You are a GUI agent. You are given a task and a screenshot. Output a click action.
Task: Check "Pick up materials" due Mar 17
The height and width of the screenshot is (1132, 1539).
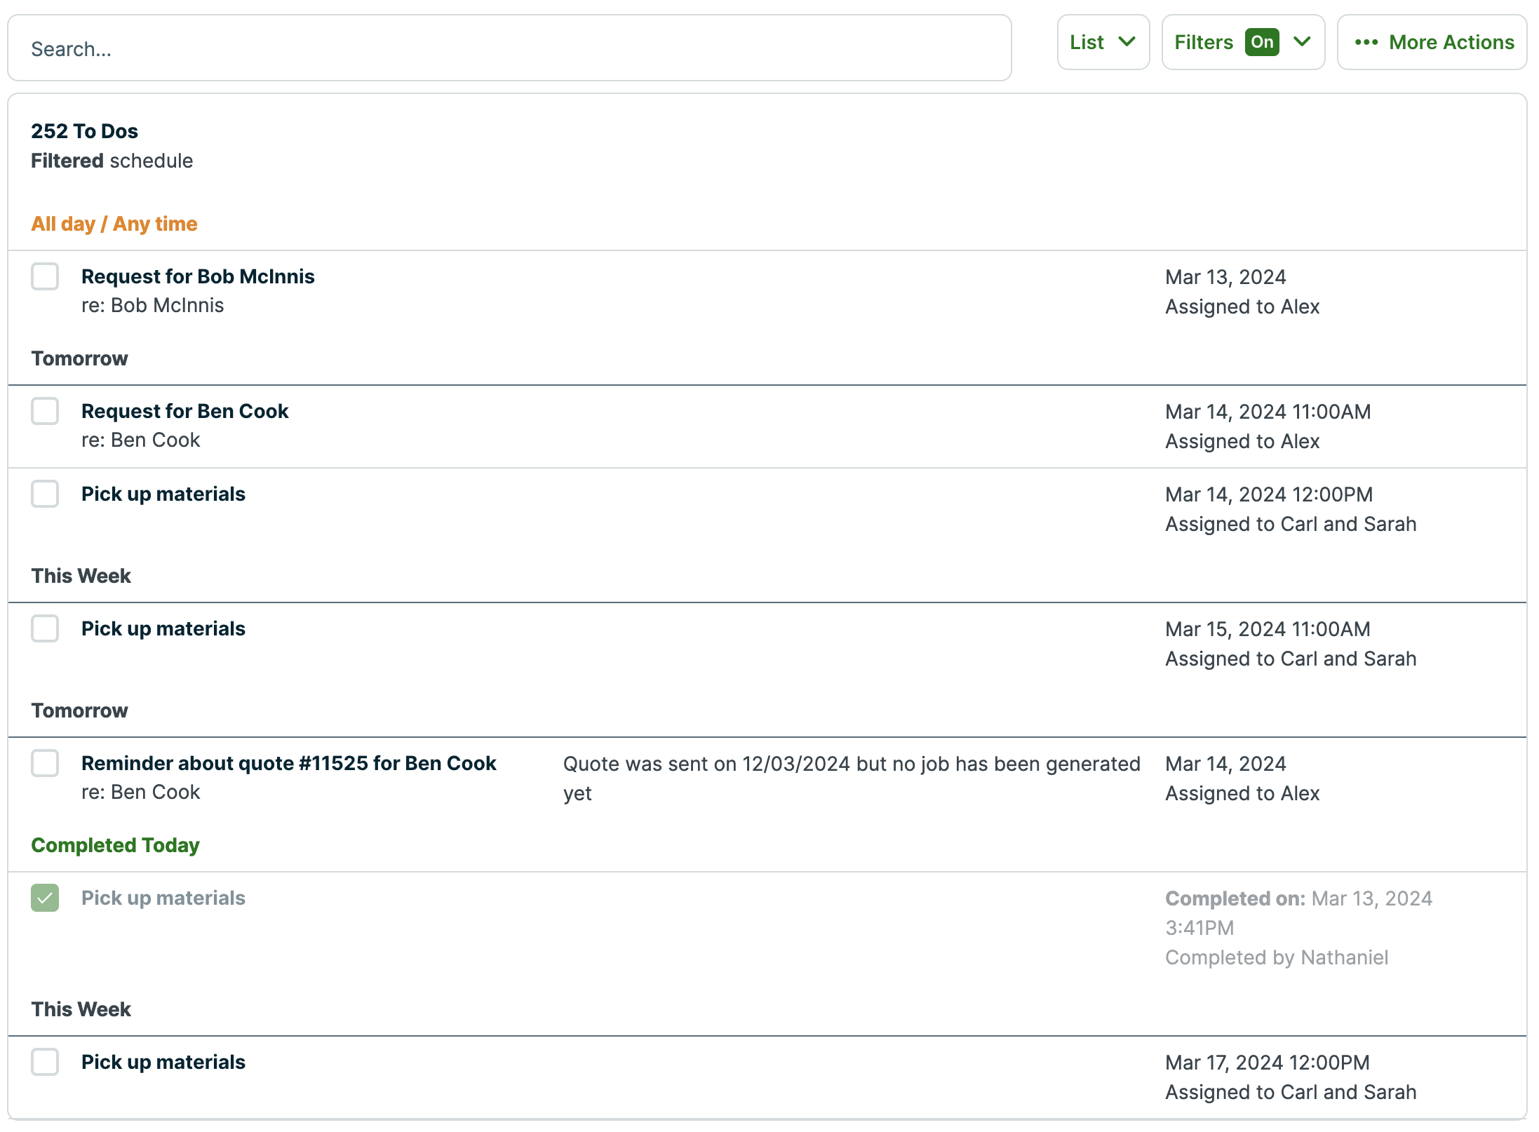(45, 1062)
